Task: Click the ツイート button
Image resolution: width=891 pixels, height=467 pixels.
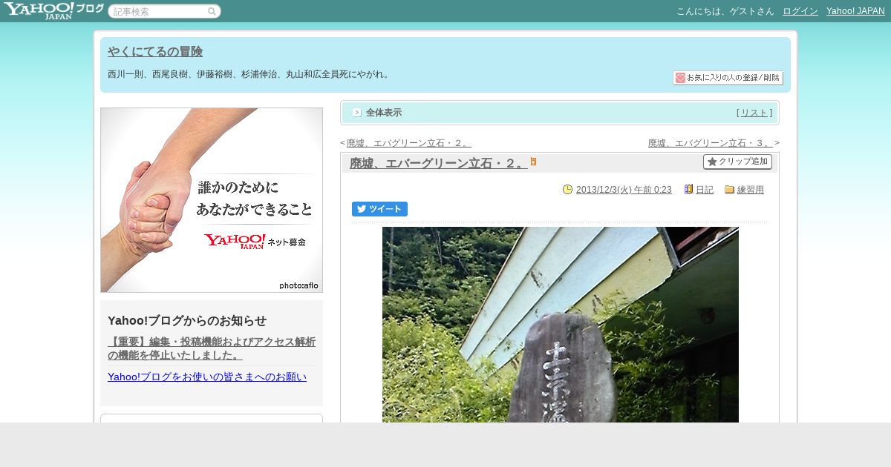Action: pyautogui.click(x=379, y=209)
